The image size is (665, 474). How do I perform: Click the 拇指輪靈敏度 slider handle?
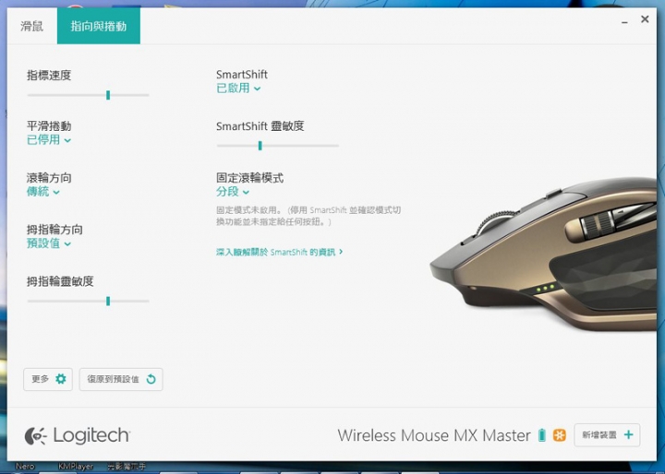(x=108, y=301)
